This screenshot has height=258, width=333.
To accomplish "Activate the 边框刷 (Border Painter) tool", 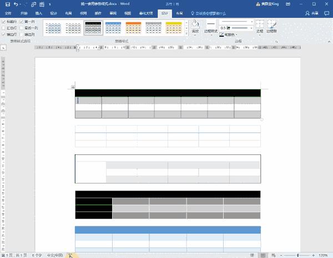I will [271, 26].
